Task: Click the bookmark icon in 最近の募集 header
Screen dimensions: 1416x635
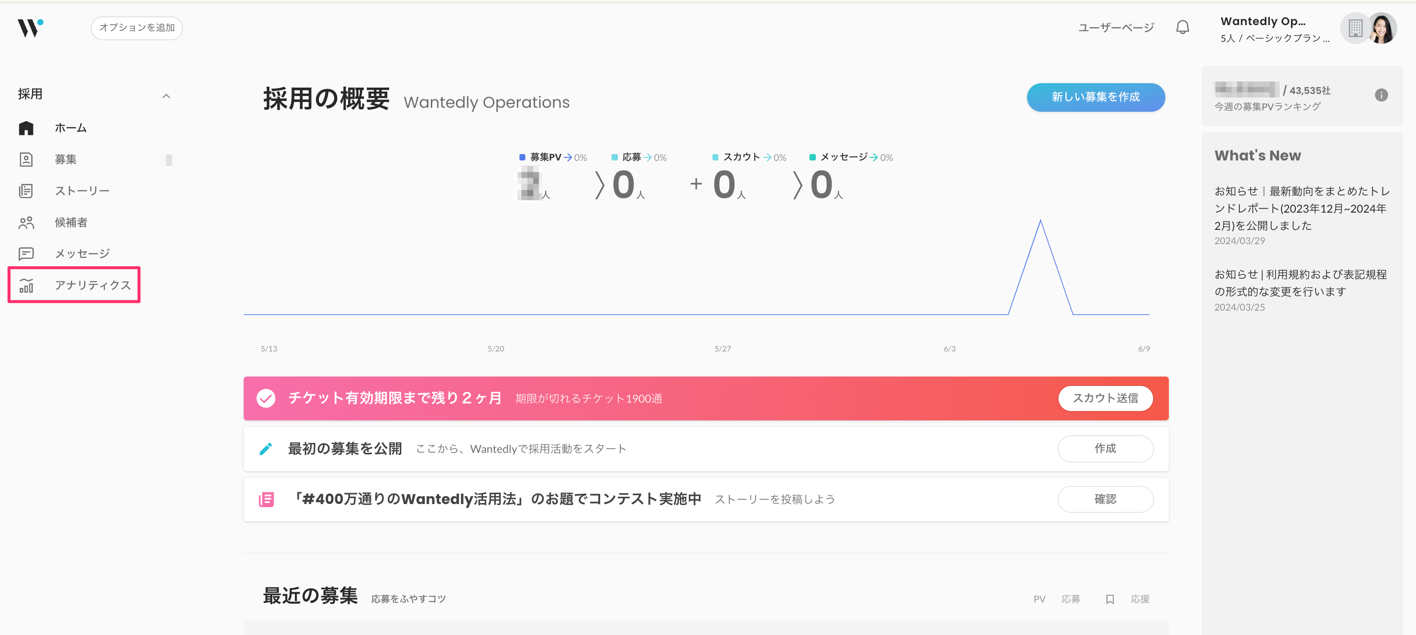Action: click(x=1109, y=599)
